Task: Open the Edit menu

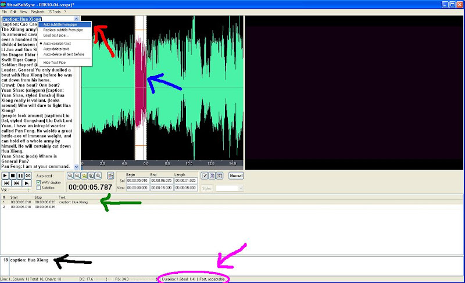Action: pyautogui.click(x=13, y=12)
